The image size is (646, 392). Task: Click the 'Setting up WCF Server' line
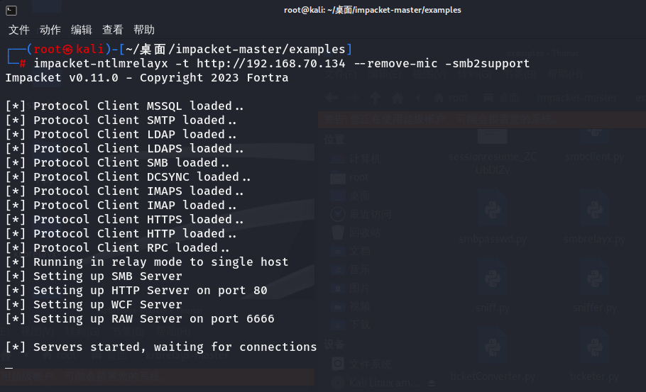coord(94,304)
